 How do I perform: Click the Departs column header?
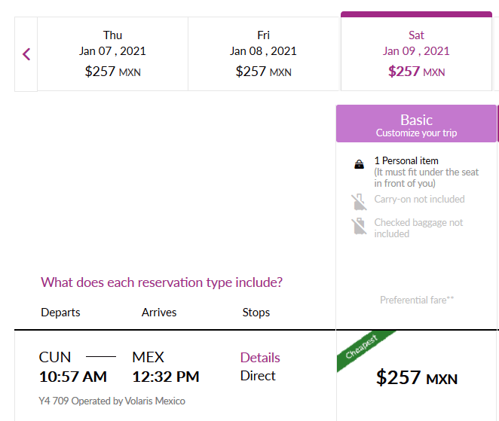(x=60, y=313)
